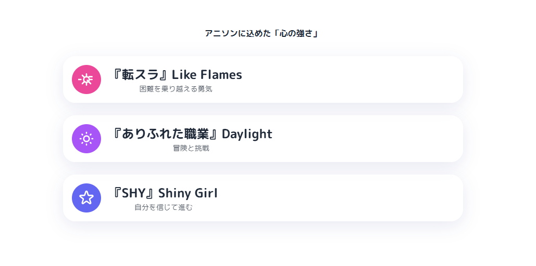Screen dimensions: 536x266
Task: Click the white sunrise glyph in pink circle
Action: [x=86, y=79]
